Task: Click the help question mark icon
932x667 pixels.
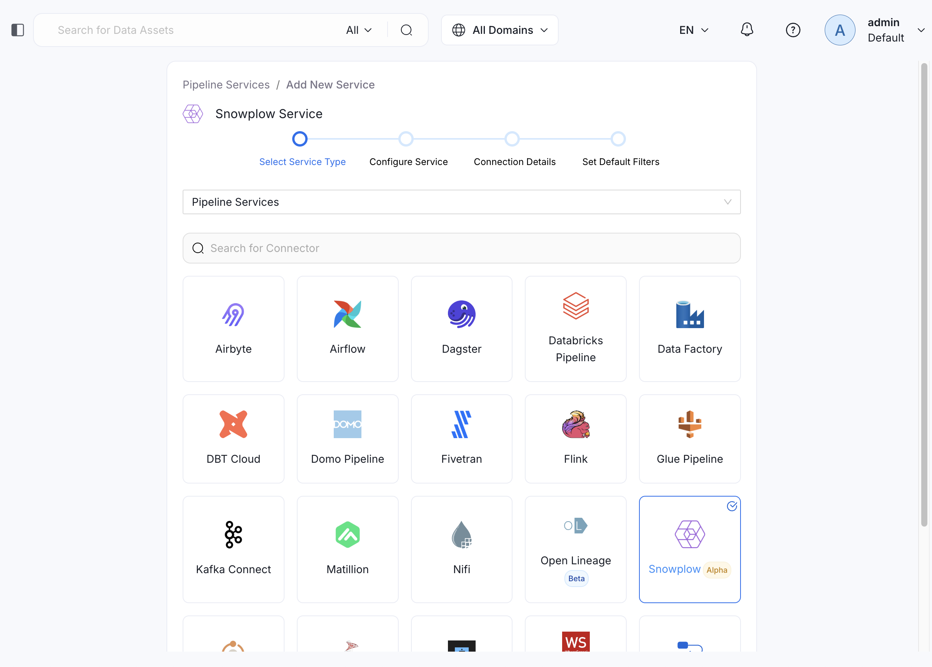Action: tap(793, 30)
